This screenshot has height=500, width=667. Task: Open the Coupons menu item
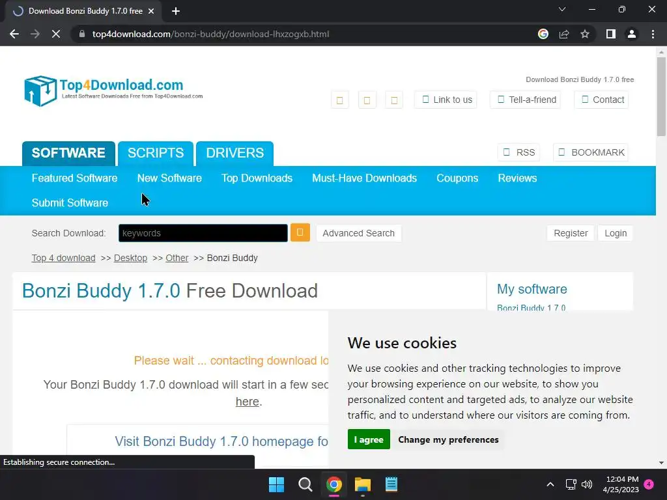pyautogui.click(x=457, y=178)
